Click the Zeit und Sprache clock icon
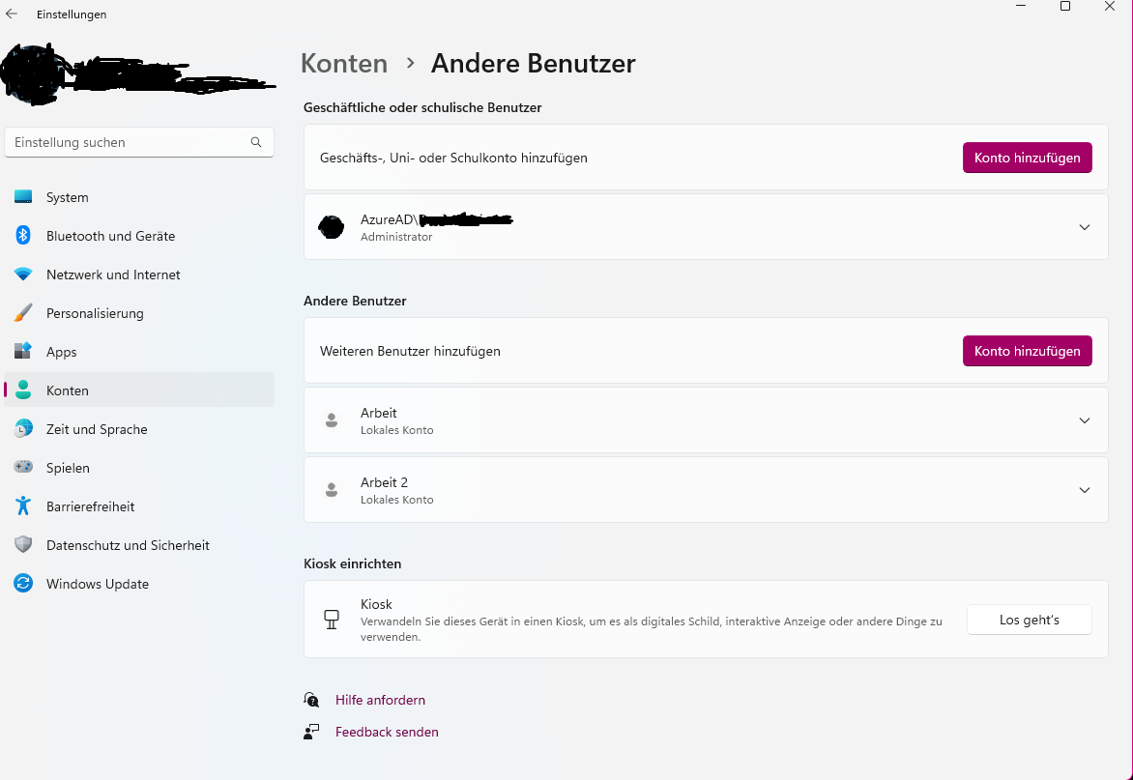 (x=22, y=429)
